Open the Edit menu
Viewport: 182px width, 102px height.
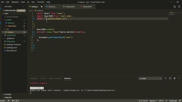(7, 2)
